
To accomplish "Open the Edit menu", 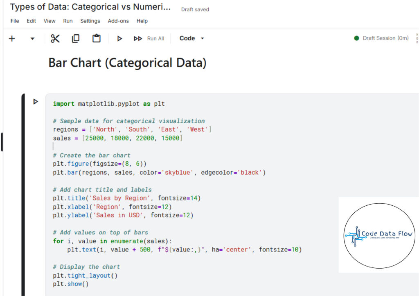I will pyautogui.click(x=31, y=21).
